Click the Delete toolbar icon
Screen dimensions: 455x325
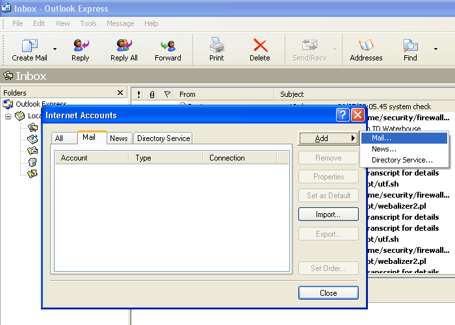(x=260, y=45)
